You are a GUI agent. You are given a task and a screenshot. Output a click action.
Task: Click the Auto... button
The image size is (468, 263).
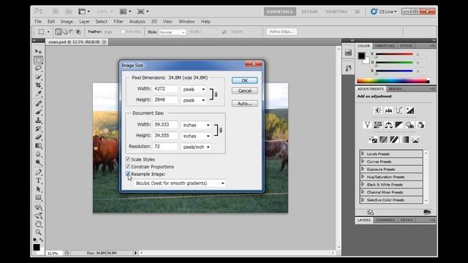click(244, 104)
